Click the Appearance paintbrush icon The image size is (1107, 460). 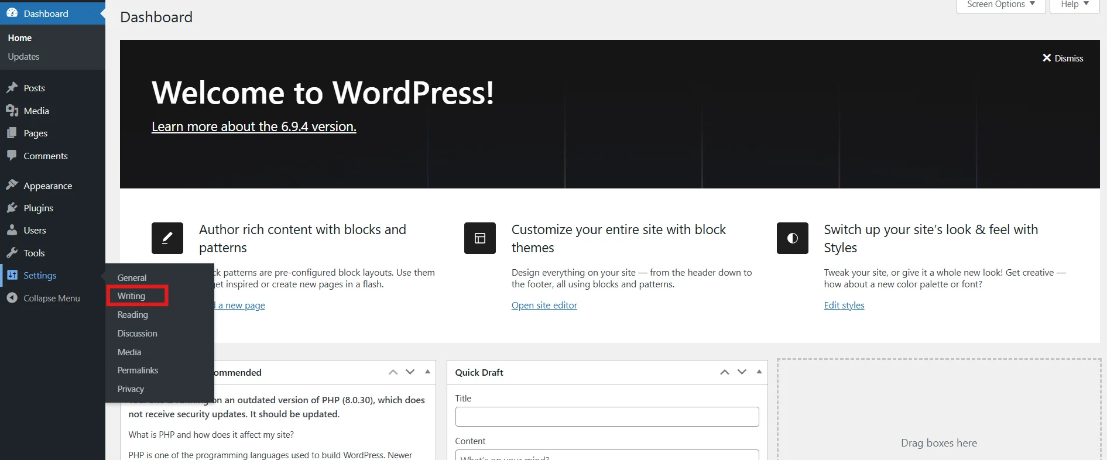pyautogui.click(x=12, y=185)
